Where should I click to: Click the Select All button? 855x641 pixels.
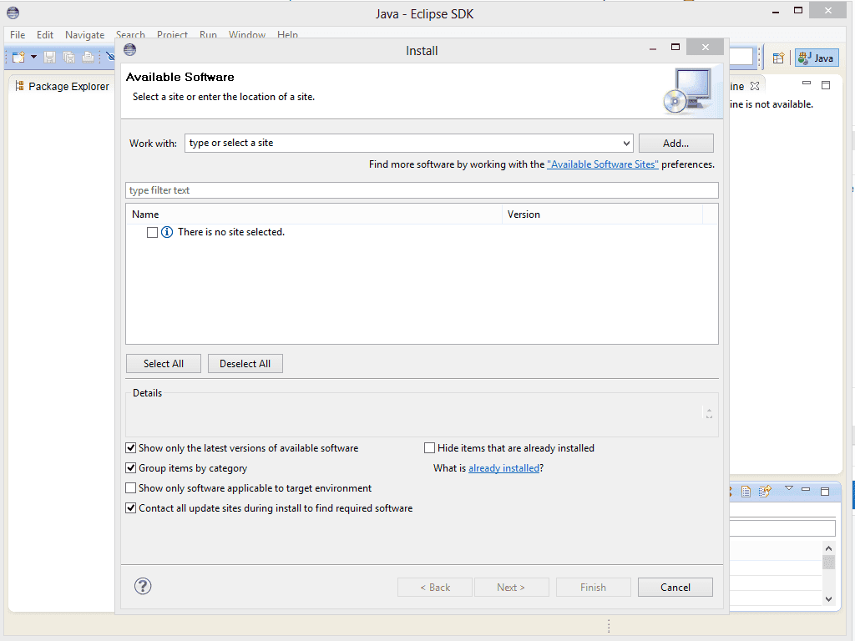click(x=164, y=364)
